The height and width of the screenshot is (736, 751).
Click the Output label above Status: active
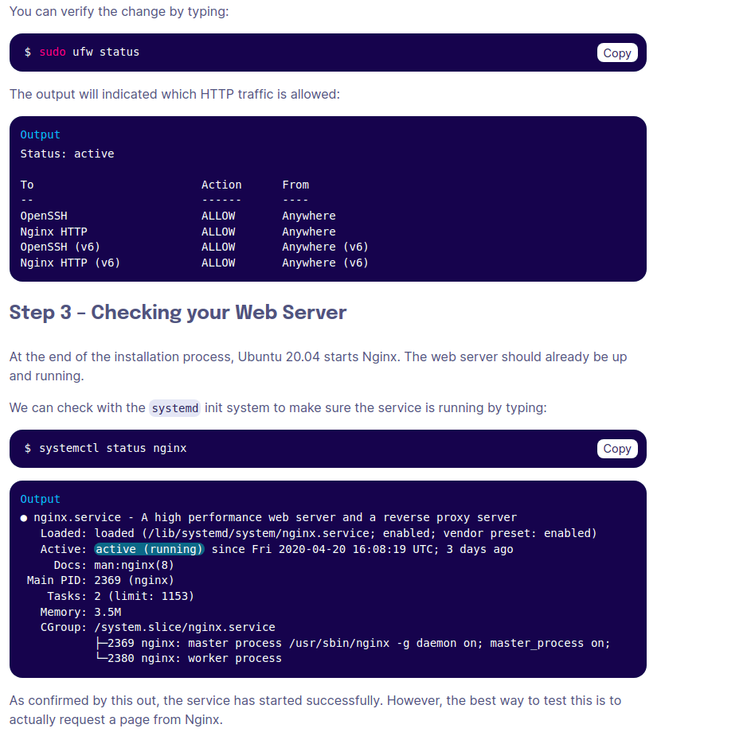pyautogui.click(x=40, y=135)
